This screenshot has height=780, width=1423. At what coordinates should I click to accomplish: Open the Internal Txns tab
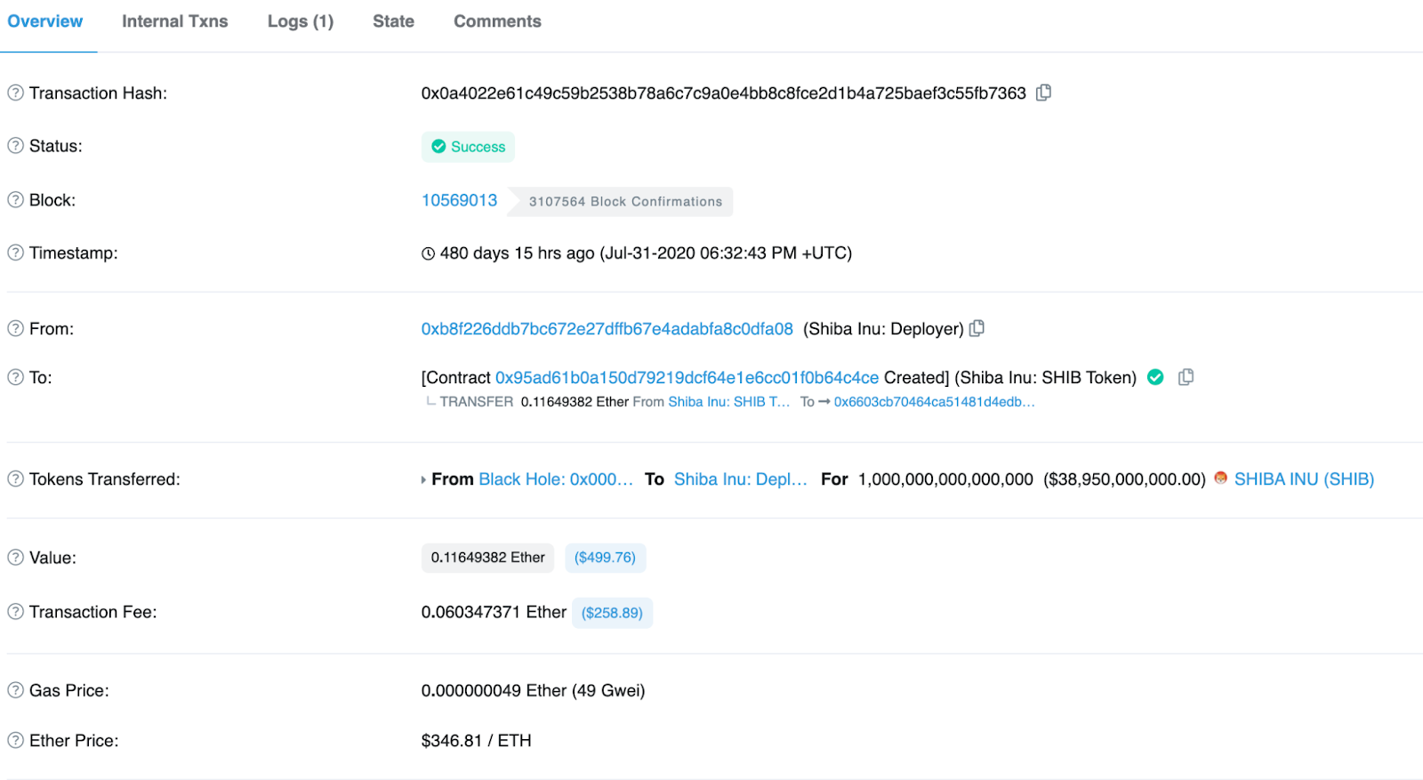[x=174, y=21]
